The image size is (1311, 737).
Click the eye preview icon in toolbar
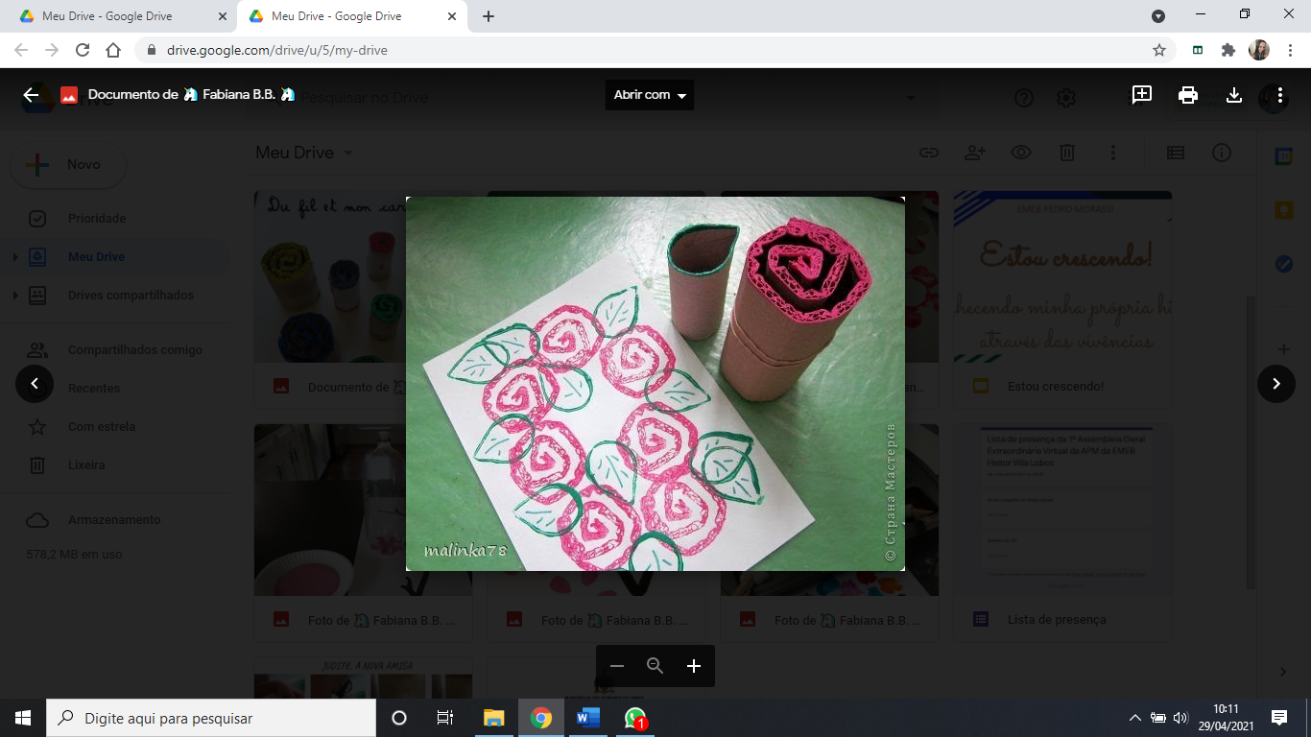click(1021, 153)
